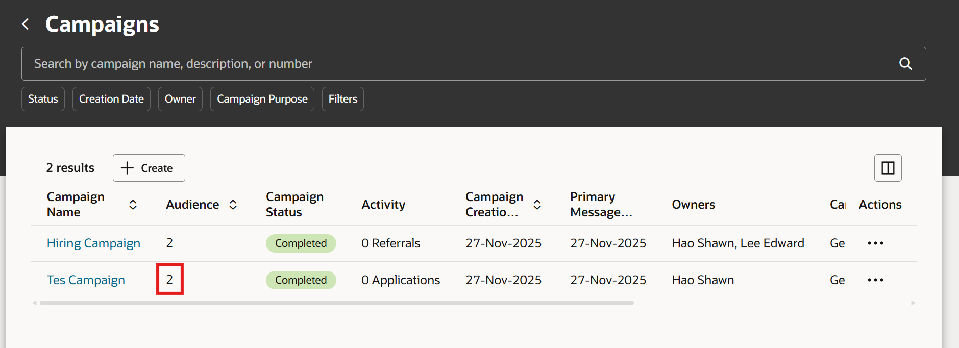This screenshot has width=959, height=348.
Task: Sort by Audience column arrows
Action: point(233,205)
